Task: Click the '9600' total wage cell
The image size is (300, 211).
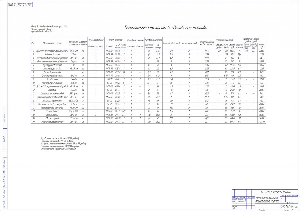Action: coord(262,115)
